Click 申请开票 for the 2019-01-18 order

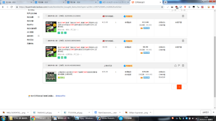pos(178,47)
